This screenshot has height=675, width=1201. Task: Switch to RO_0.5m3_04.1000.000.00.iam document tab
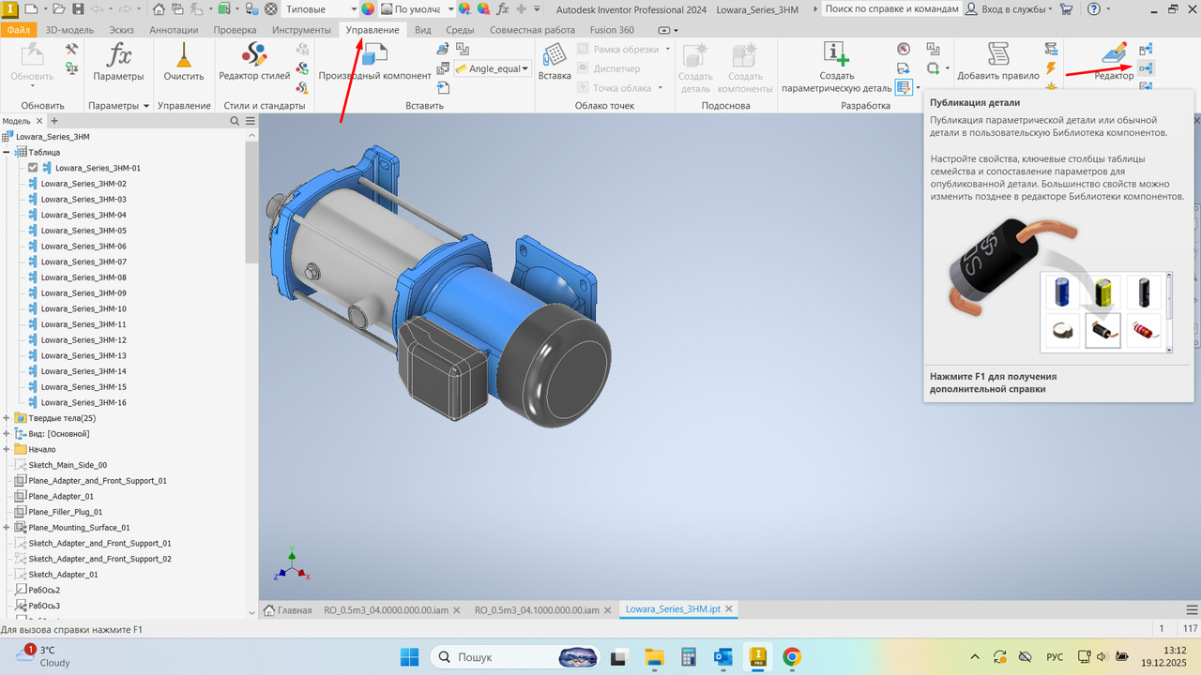coord(537,609)
